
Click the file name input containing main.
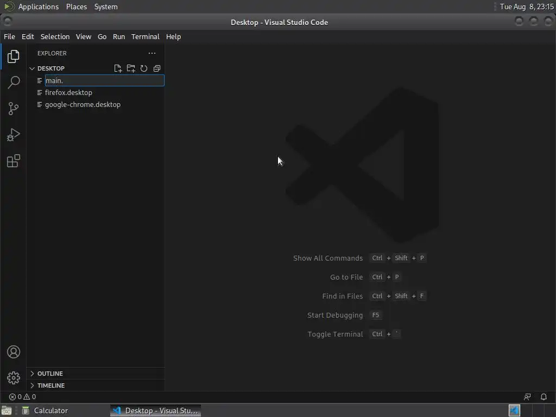click(x=105, y=80)
